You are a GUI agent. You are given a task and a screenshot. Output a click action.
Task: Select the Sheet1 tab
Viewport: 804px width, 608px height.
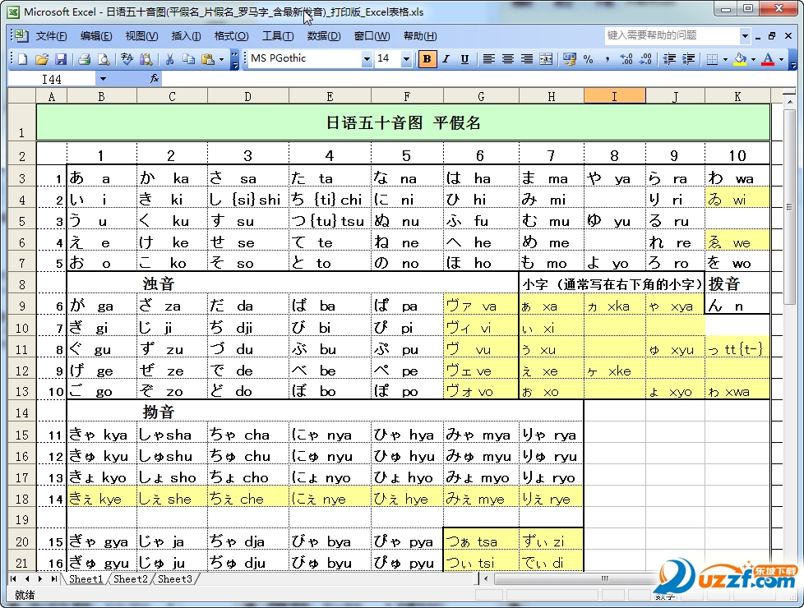[x=86, y=578]
